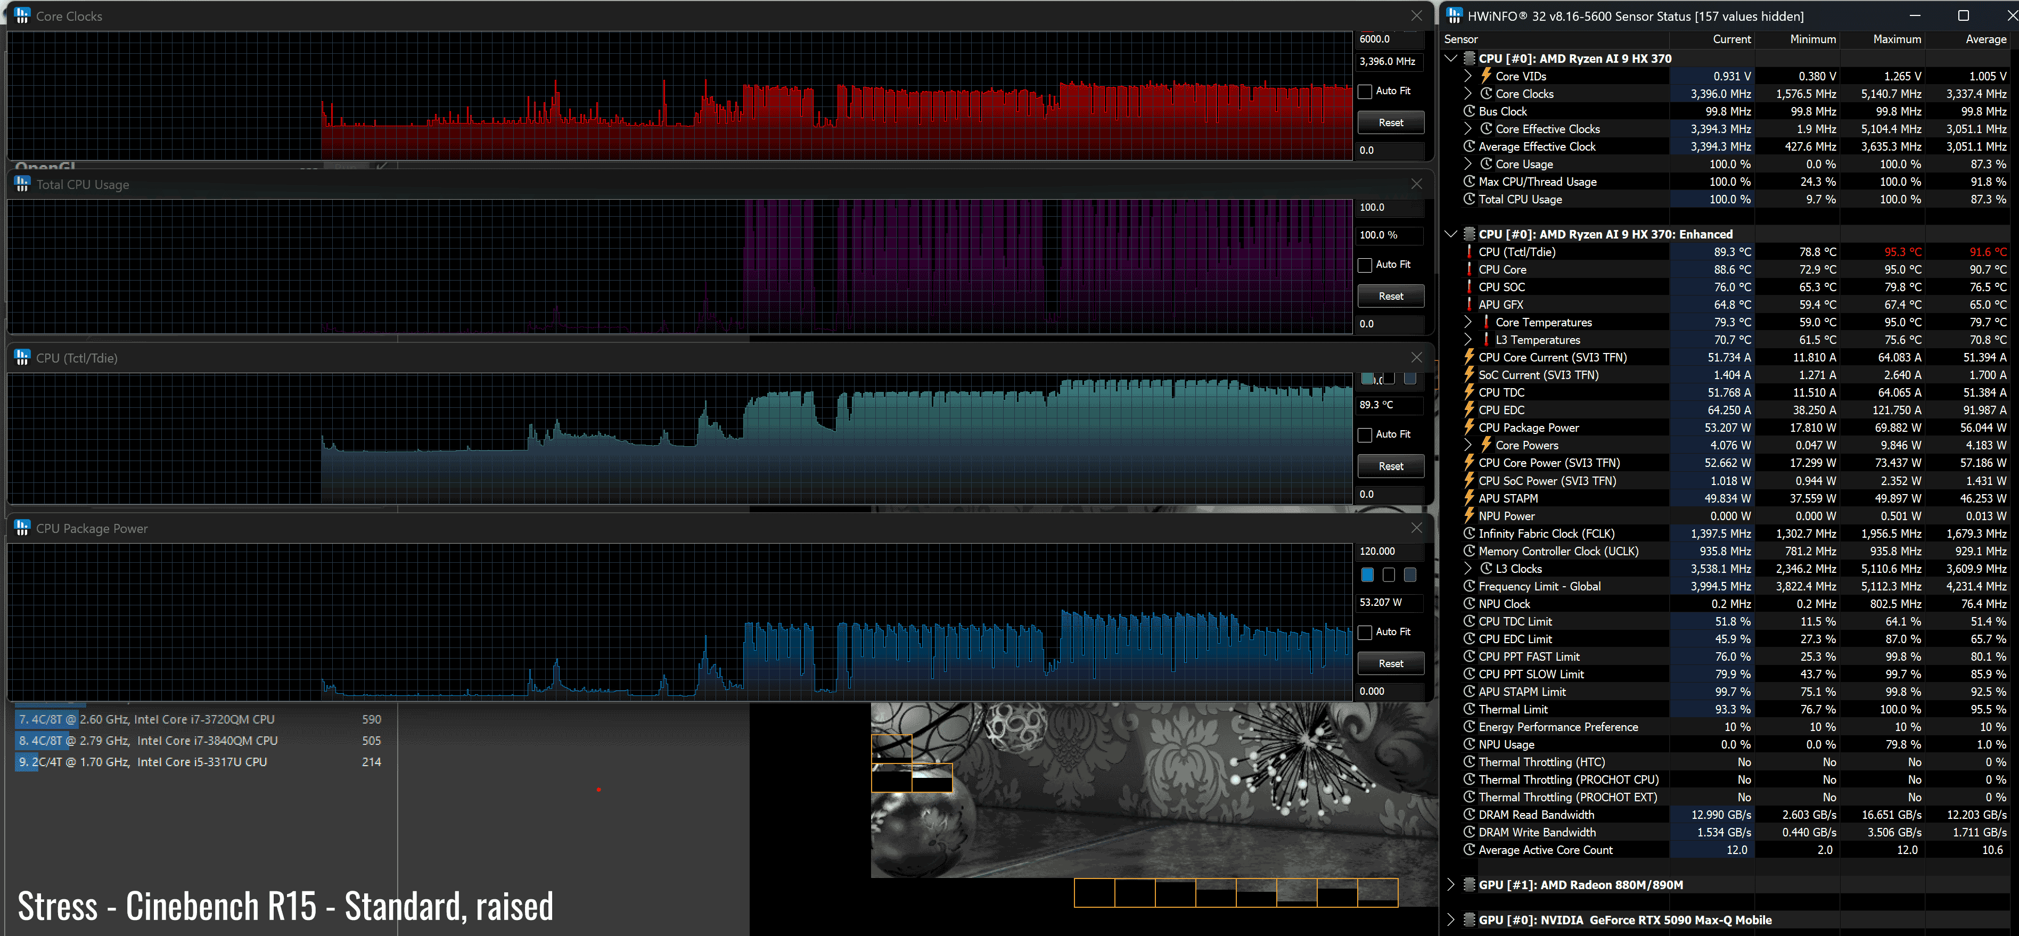2019x936 pixels.
Task: Click the HWiNFO icon in Core Clocks titlebar
Action: pyautogui.click(x=22, y=15)
